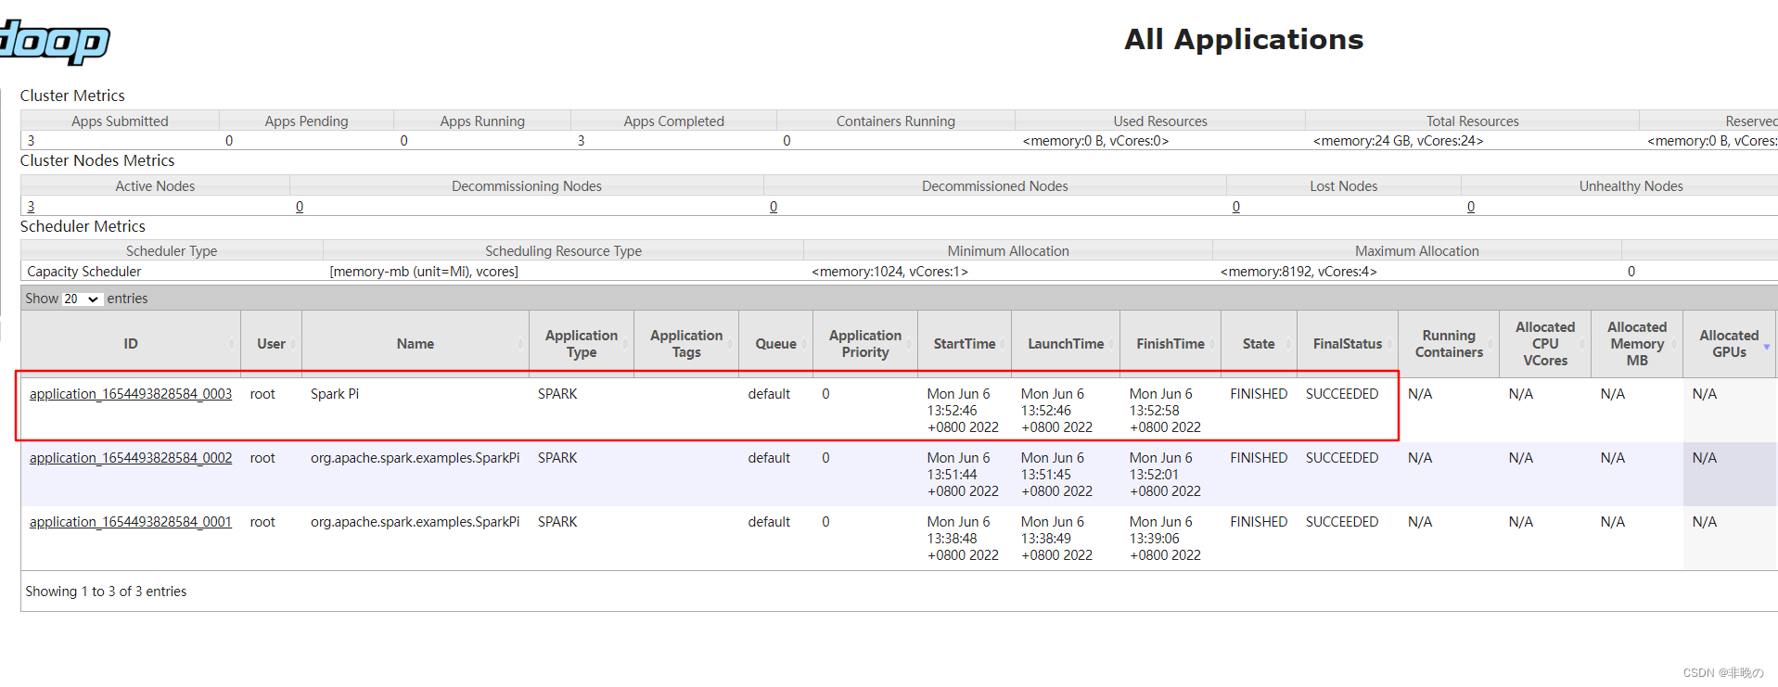Click the Allocated GPUs sort arrow icon
The width and height of the screenshot is (1778, 687).
pos(1767,347)
